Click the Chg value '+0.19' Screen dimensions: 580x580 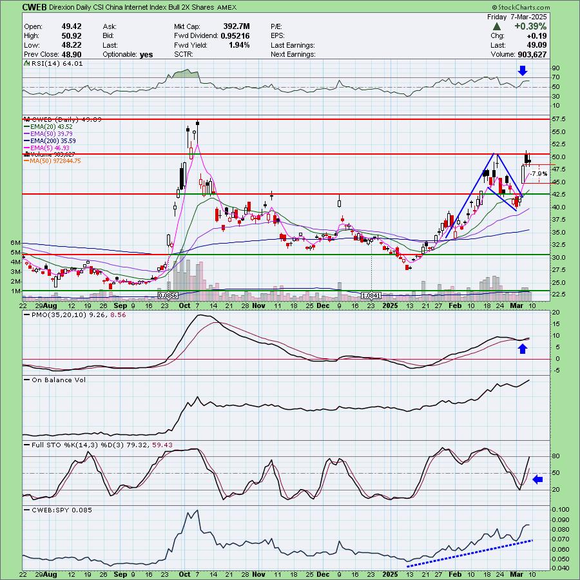[537, 36]
